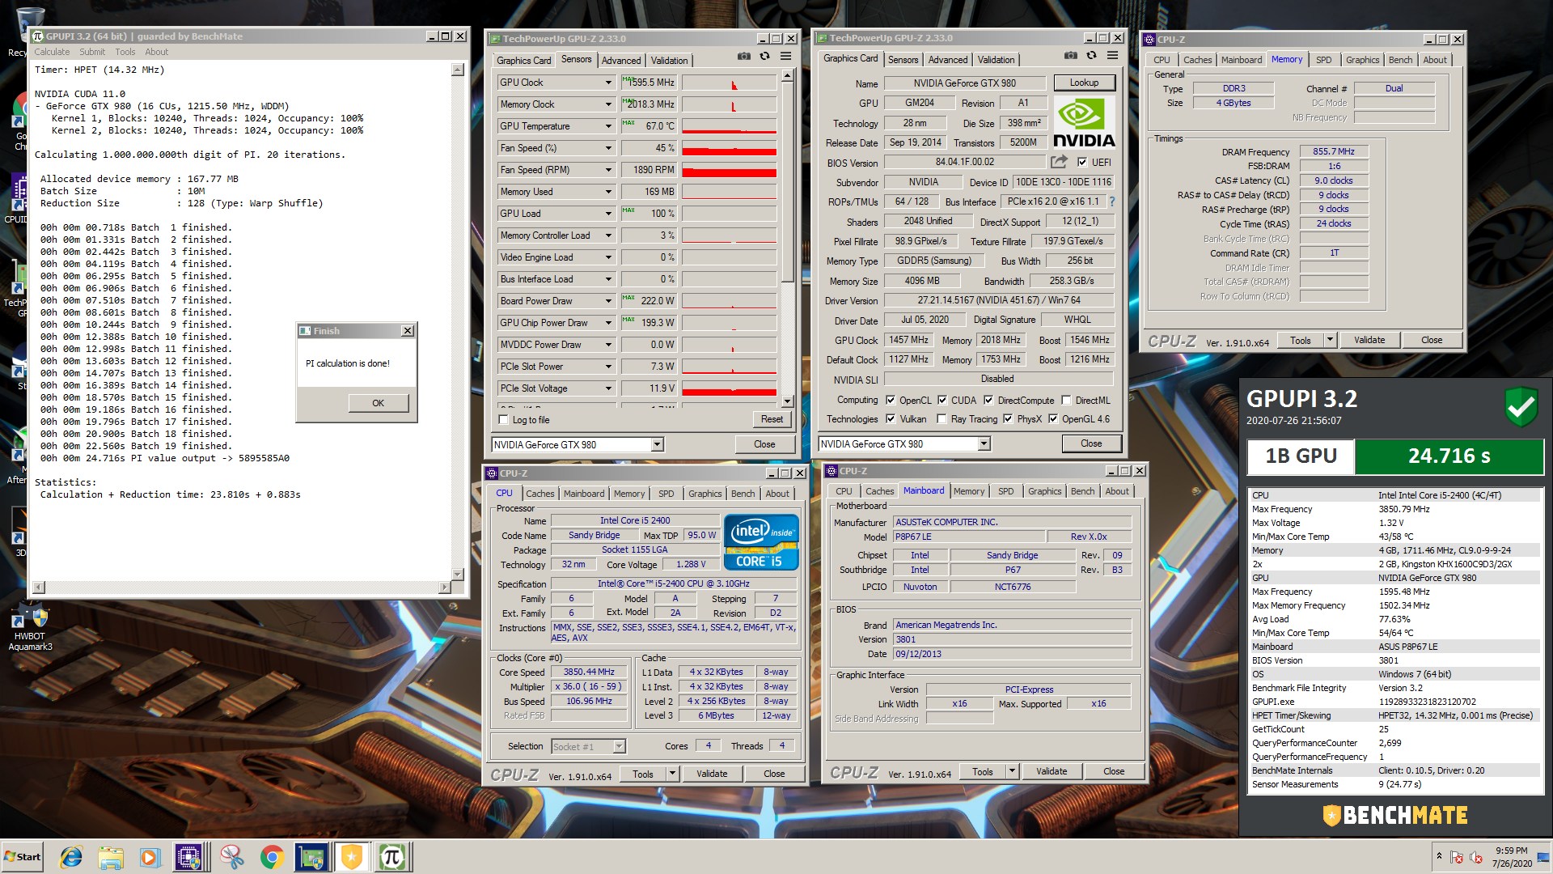
Task: Toggle the CUDA checkbox
Action: pyautogui.click(x=942, y=400)
